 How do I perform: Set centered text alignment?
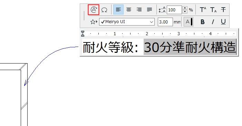[x=129, y=10]
